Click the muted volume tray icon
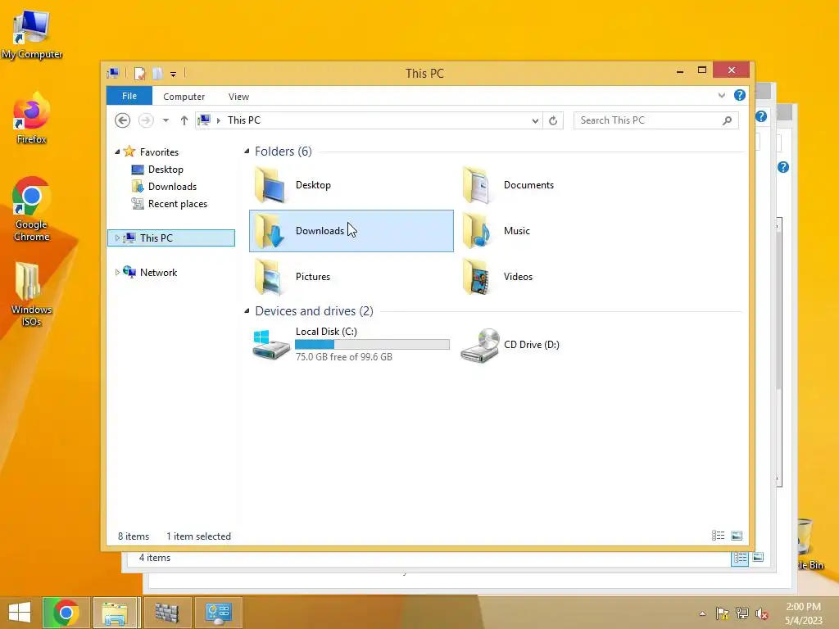 click(x=762, y=613)
